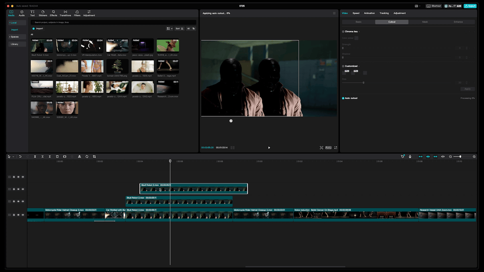Image resolution: width=484 pixels, height=272 pixels.
Task: Open the Transitions panel icon
Action: pos(65,13)
